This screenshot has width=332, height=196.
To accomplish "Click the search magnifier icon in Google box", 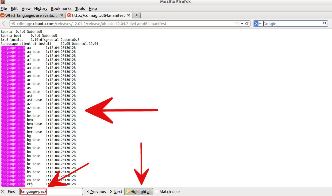I will tap(325, 23).
